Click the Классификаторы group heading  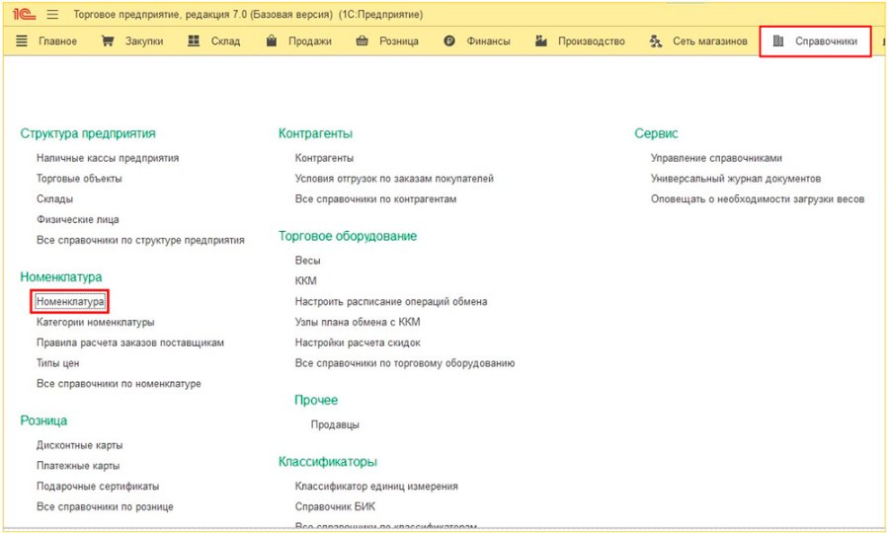(328, 462)
